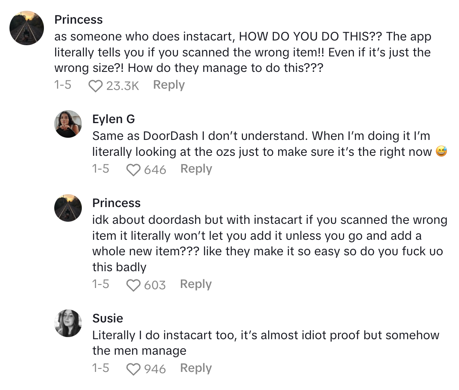The height and width of the screenshot is (390, 459).
Task: Reply to Susie's comment
Action: coord(195,368)
